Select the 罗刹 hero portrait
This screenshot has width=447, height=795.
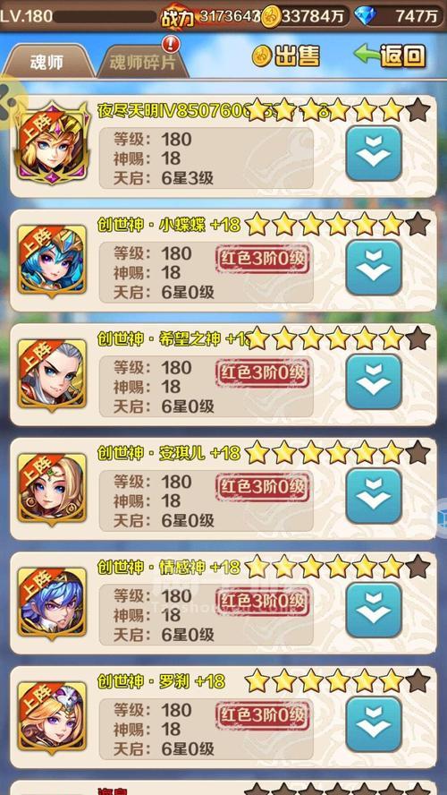coord(52,716)
